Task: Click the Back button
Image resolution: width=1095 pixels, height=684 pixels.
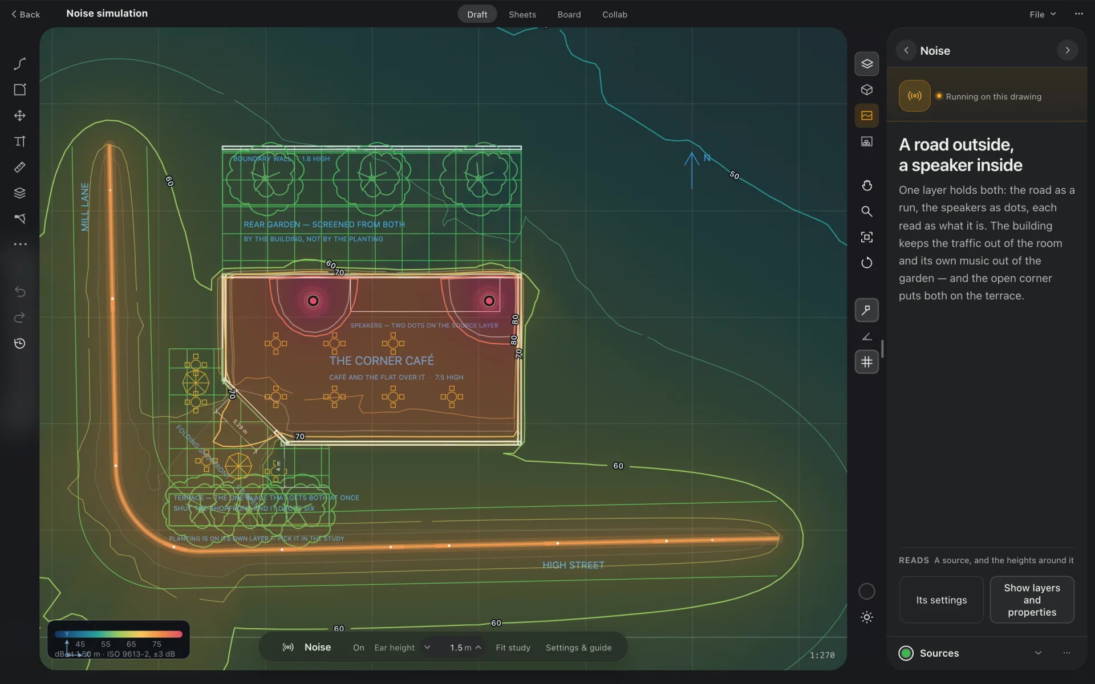Action: [26, 14]
